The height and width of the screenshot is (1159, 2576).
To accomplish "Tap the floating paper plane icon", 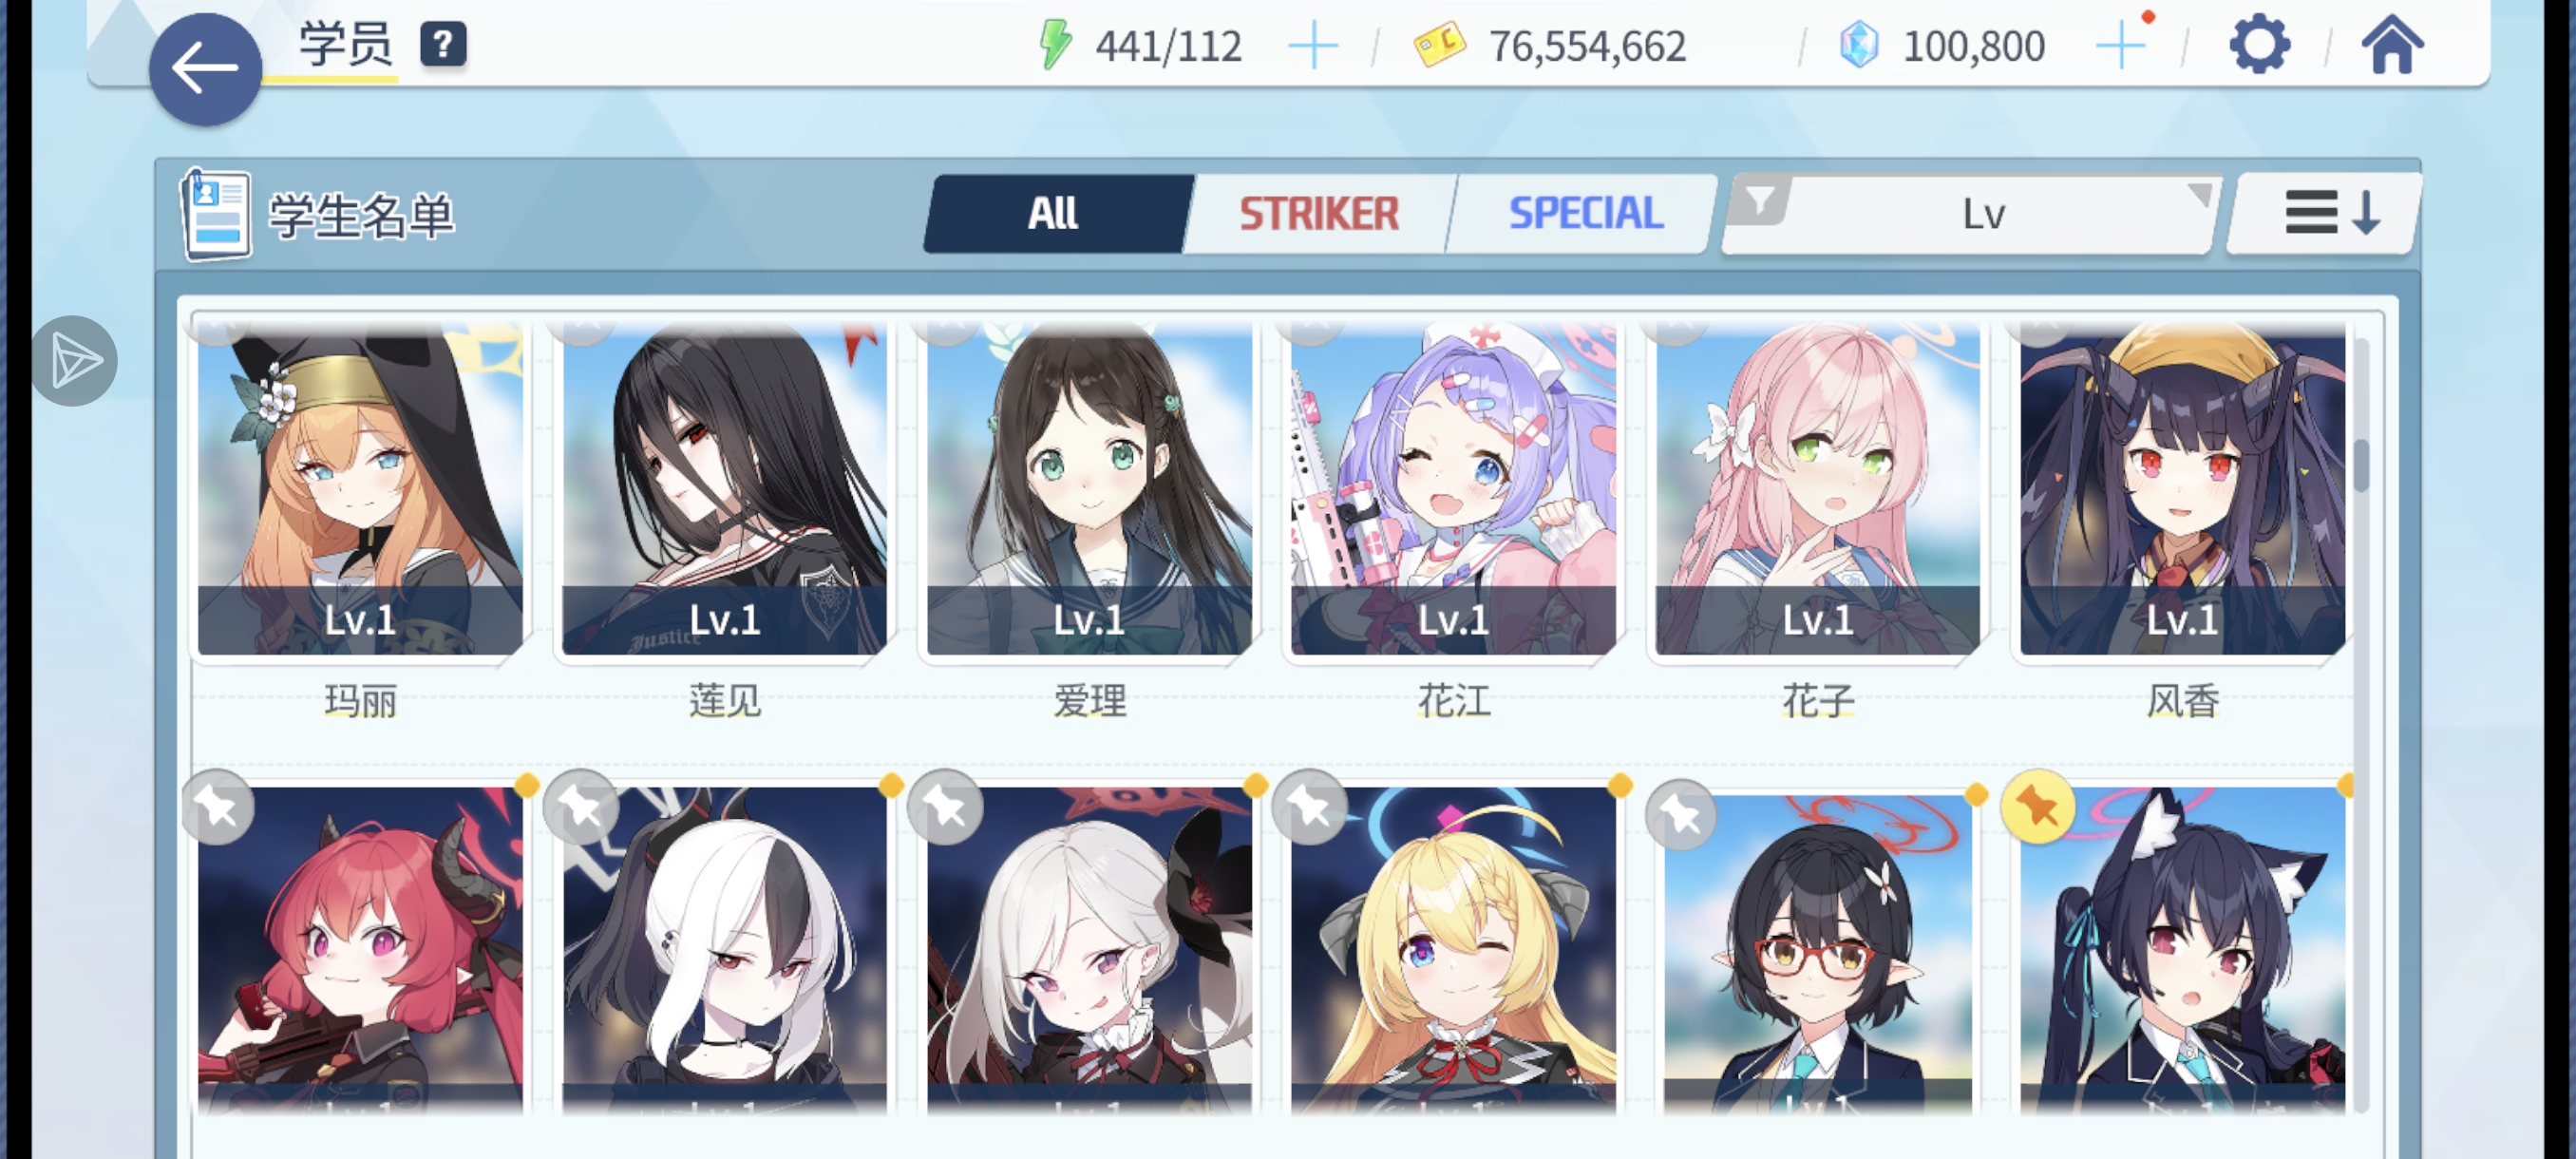I will point(74,361).
